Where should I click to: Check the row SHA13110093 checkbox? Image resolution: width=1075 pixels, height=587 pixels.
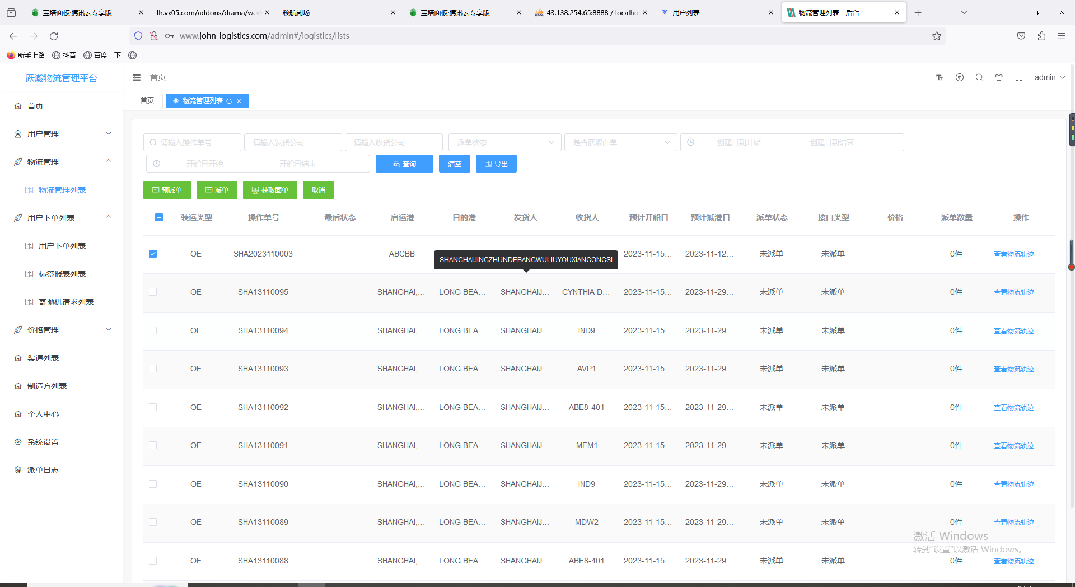153,369
